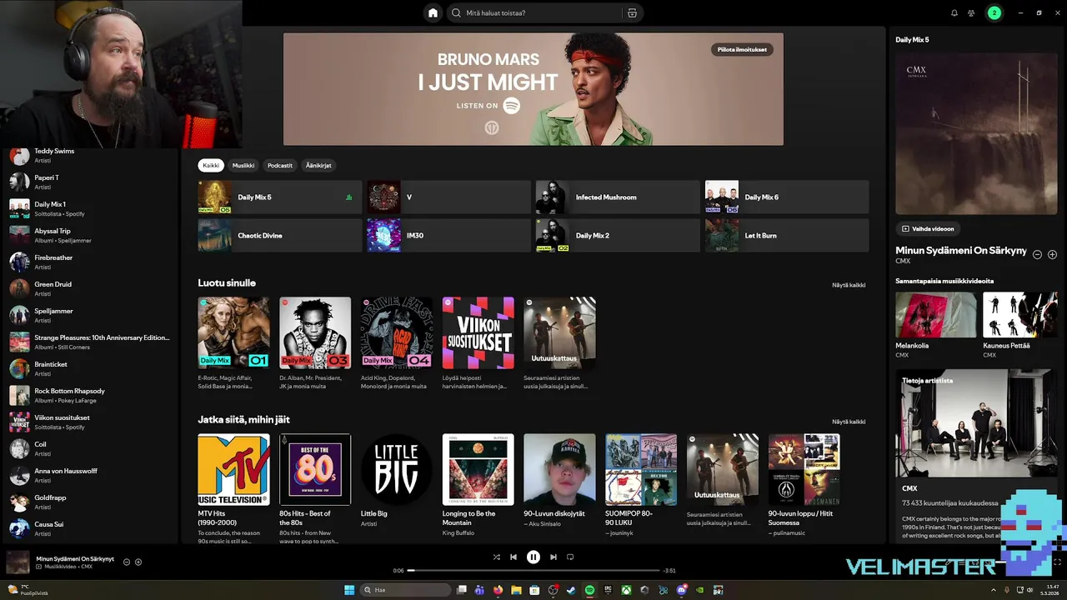This screenshot has height=600, width=1067.
Task: Open the Daily Mix 2 shortcut tile
Action: (618, 235)
